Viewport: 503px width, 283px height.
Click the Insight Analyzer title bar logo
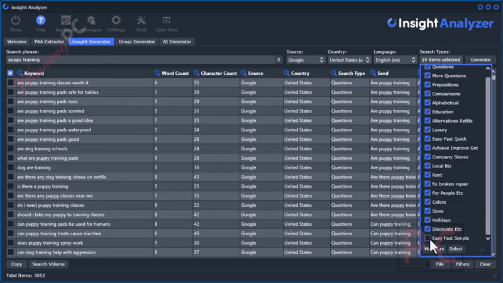6,7
